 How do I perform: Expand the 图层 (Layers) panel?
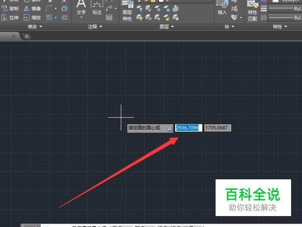pos(167,27)
